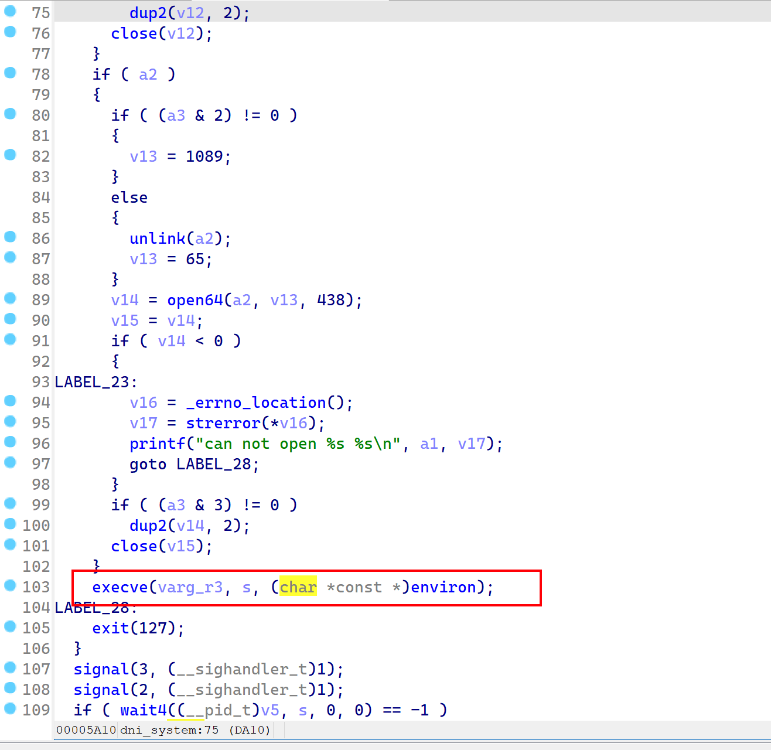The image size is (771, 750).
Task: Toggle breakpoint dot on line 103
Action: (10, 585)
